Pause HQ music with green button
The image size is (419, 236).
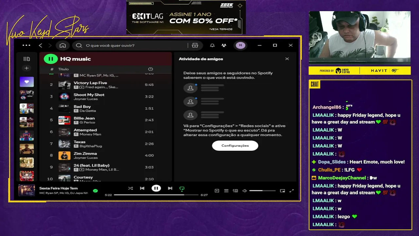click(x=51, y=59)
